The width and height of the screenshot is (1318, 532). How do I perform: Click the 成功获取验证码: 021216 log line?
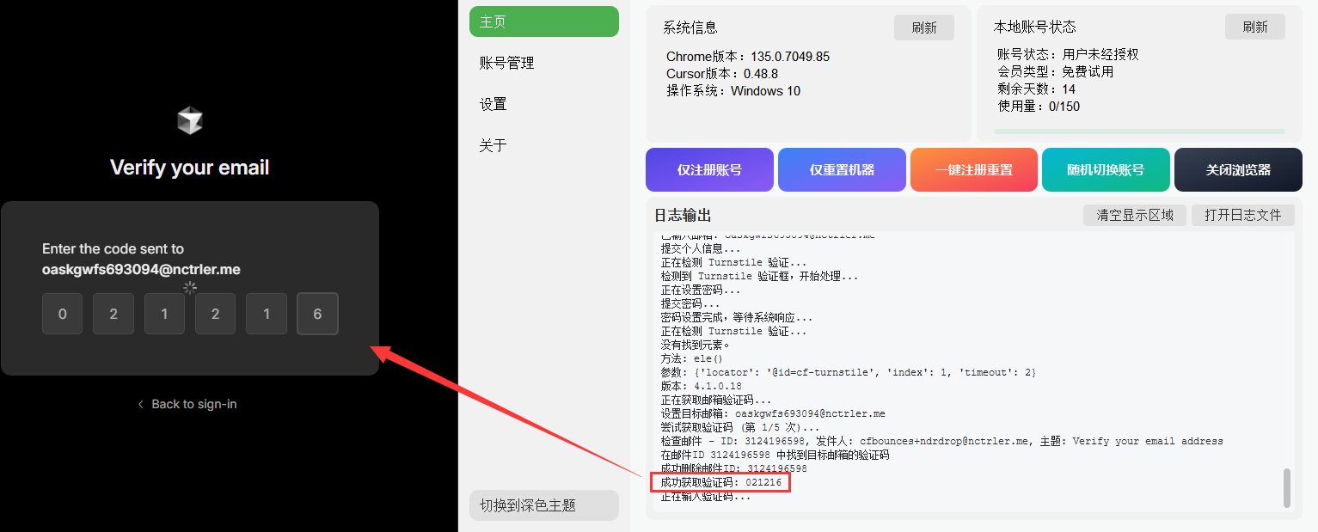[721, 483]
